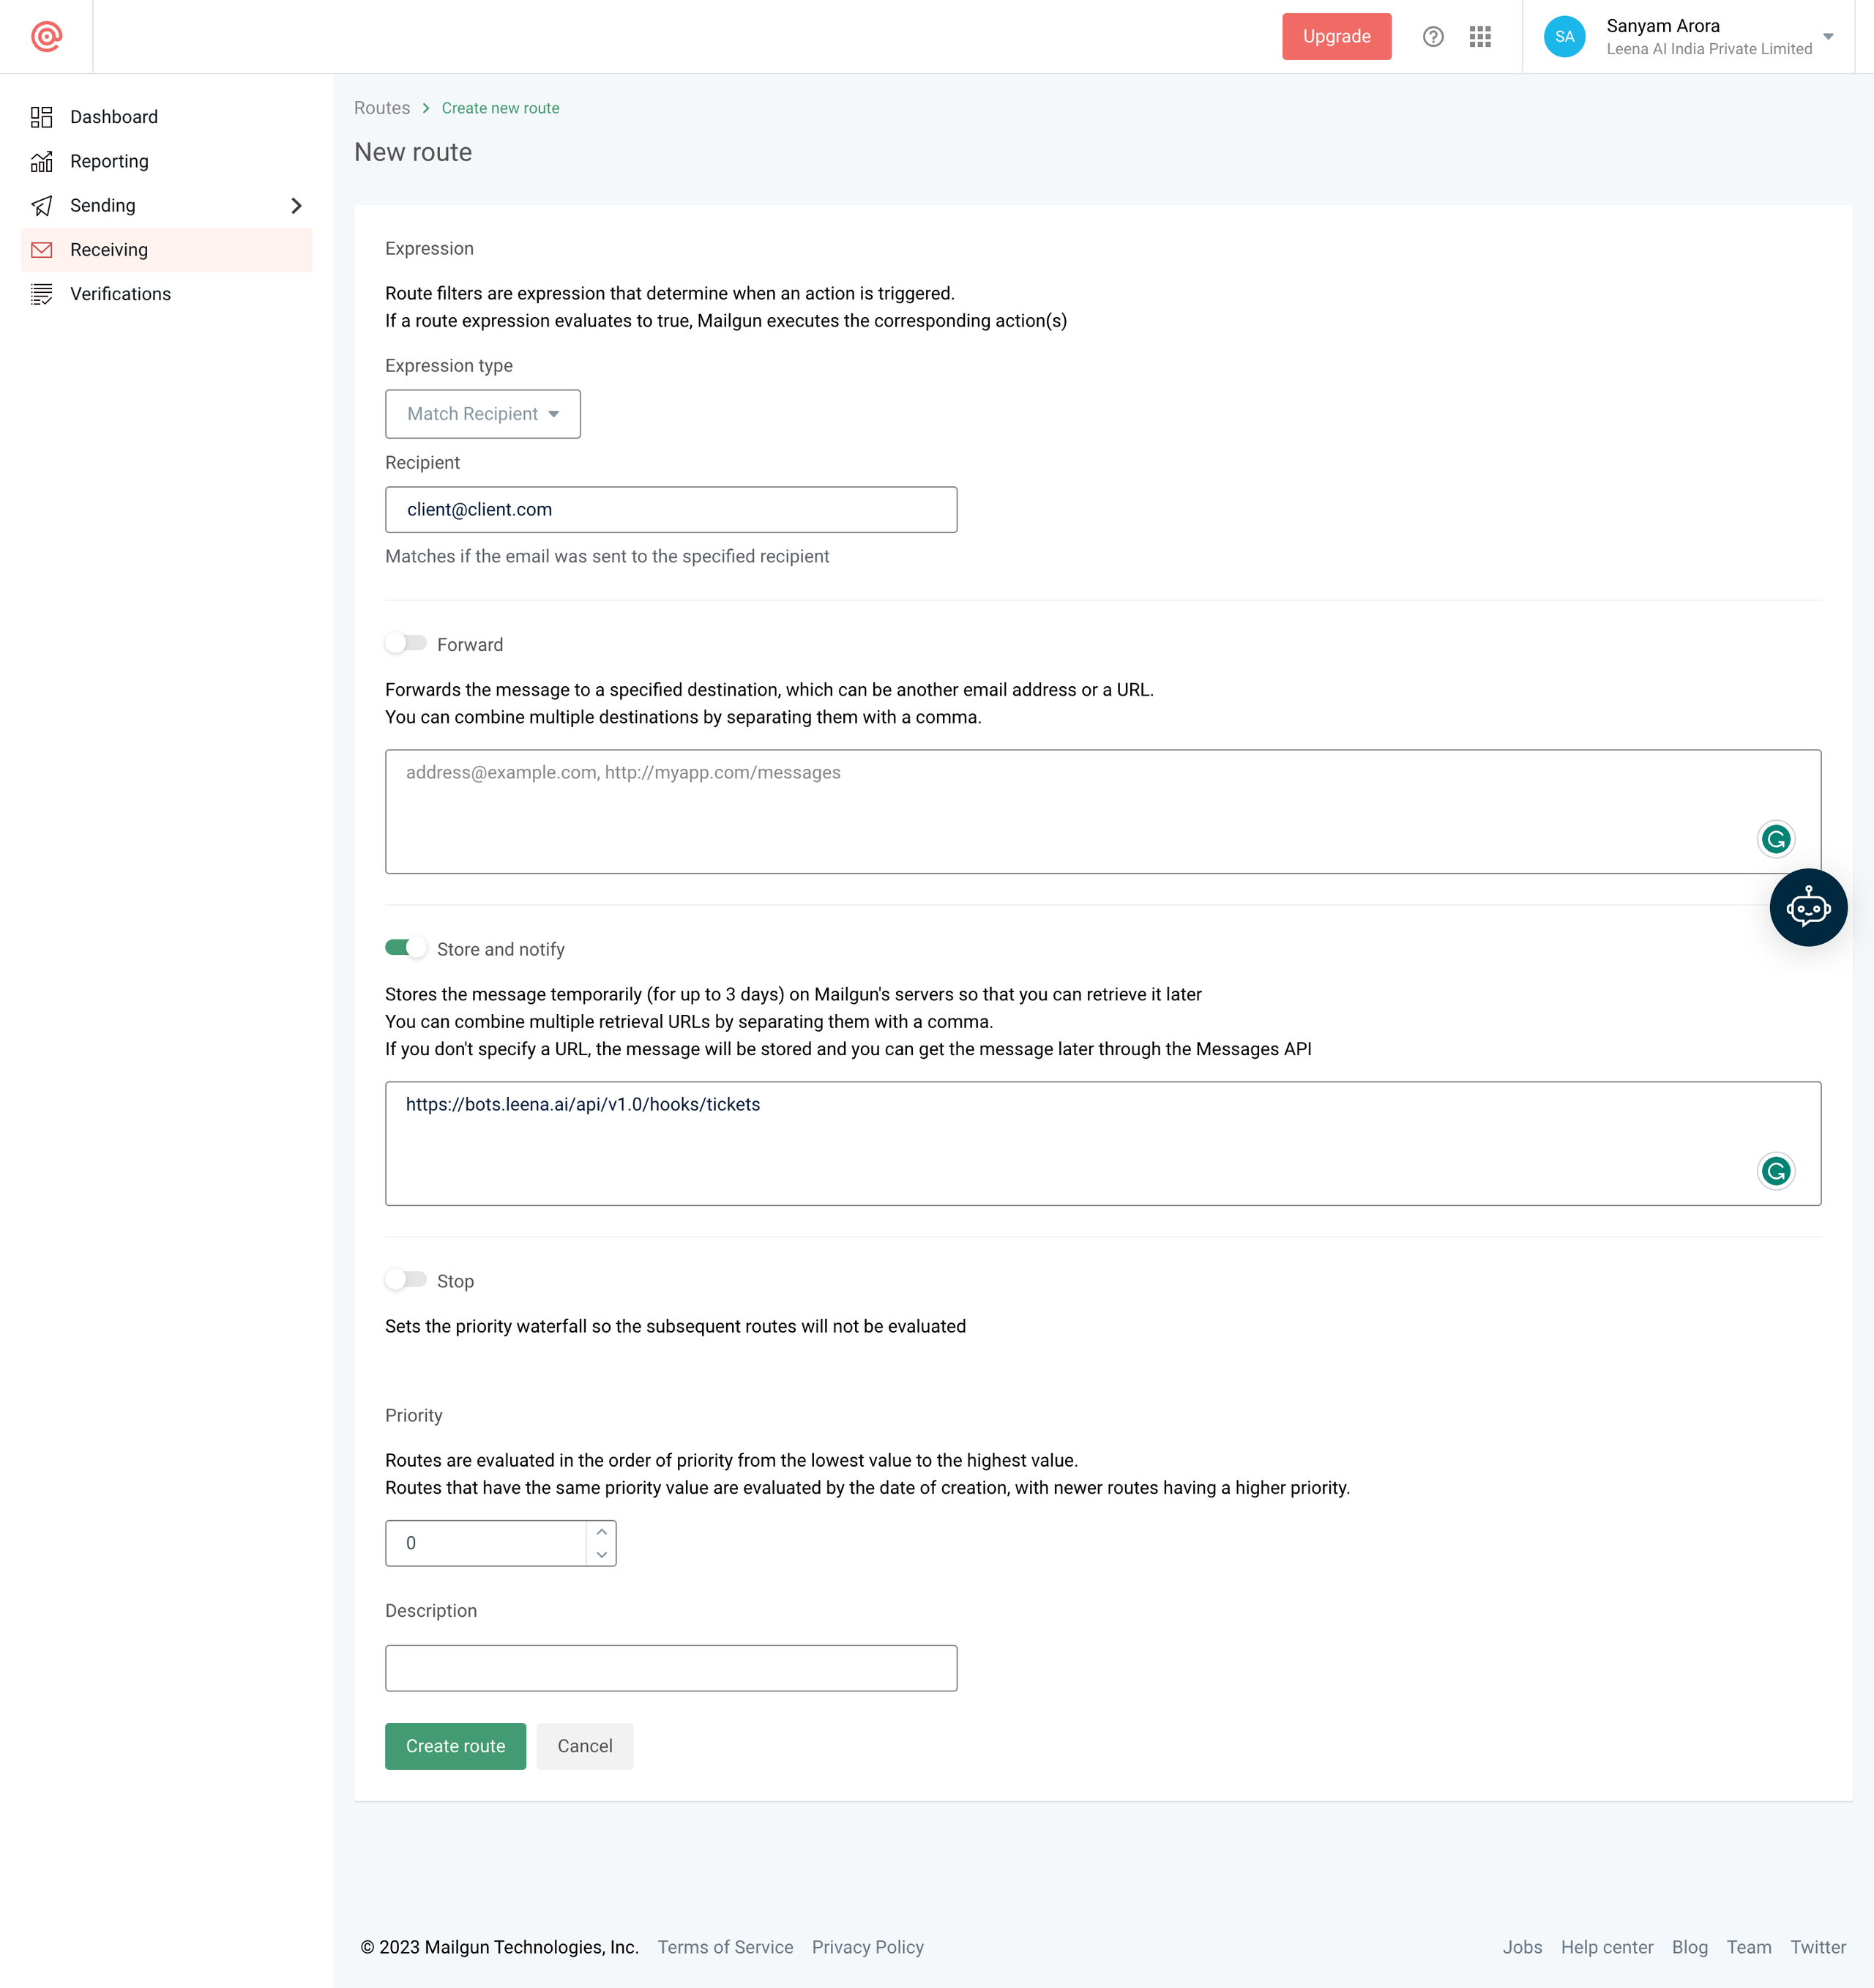Turn on the Stop toggle
This screenshot has width=1874, height=1988.
pos(406,1280)
